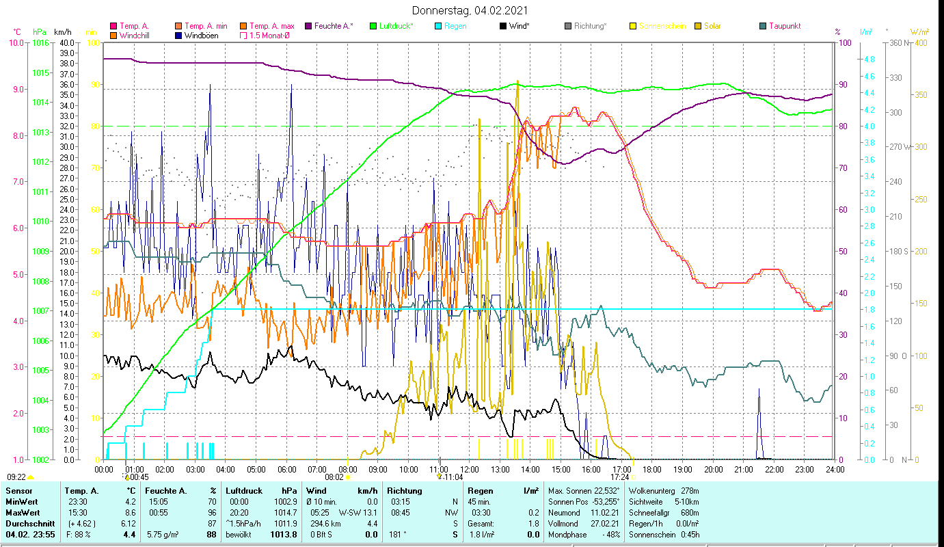Click the '1.5 Monat-Ø' legend label
This screenshot has width=944, height=547.
pos(270,35)
